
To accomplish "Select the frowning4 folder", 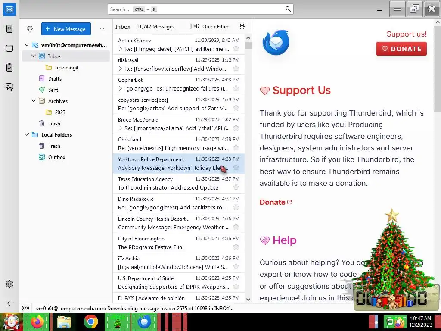I will (66, 68).
